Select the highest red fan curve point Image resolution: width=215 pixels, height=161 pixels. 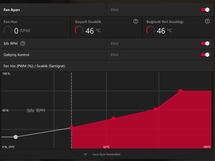(181, 91)
